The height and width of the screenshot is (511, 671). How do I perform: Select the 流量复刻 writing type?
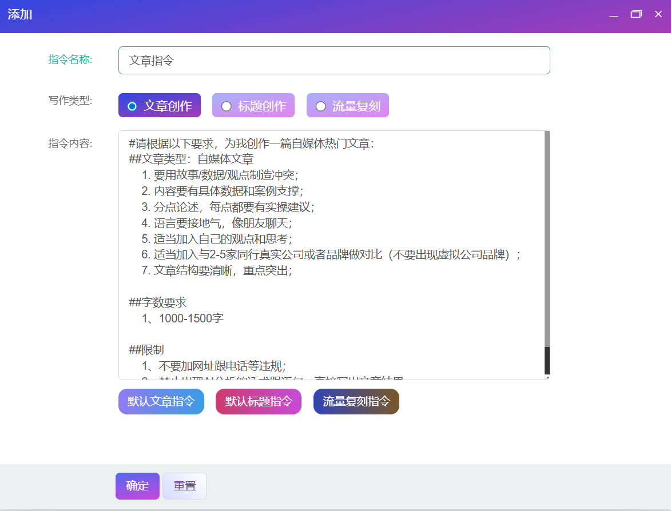pos(347,105)
